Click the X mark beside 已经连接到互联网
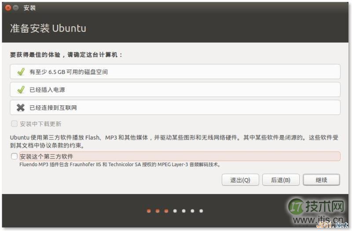Image resolution: width=352 pixels, height=231 pixels. click(x=21, y=108)
